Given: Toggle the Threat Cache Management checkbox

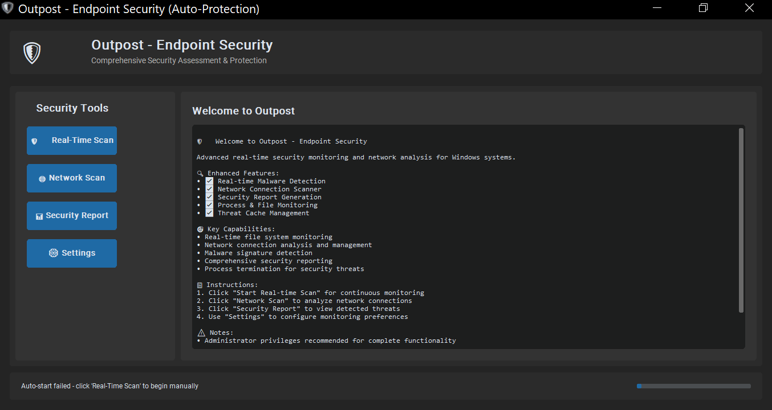Looking at the screenshot, I should click(x=209, y=212).
